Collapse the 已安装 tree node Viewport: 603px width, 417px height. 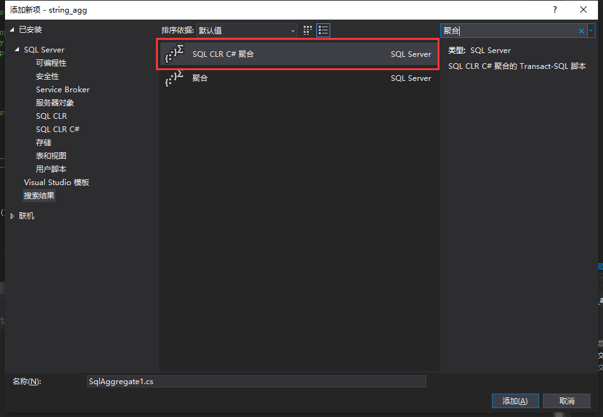tap(11, 29)
